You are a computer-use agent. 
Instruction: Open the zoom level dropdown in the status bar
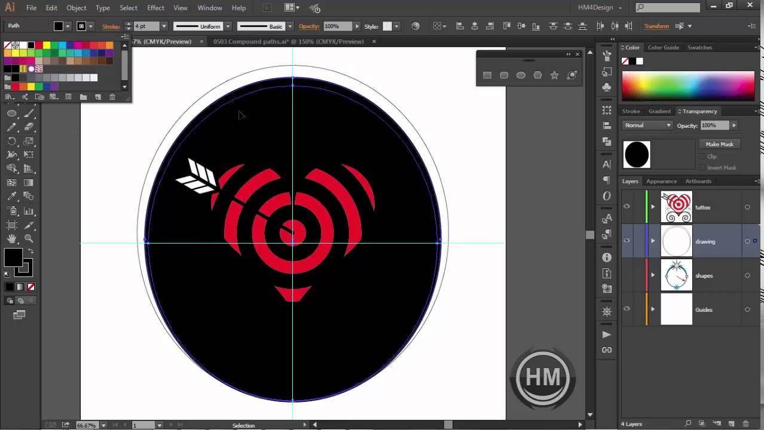click(x=103, y=425)
